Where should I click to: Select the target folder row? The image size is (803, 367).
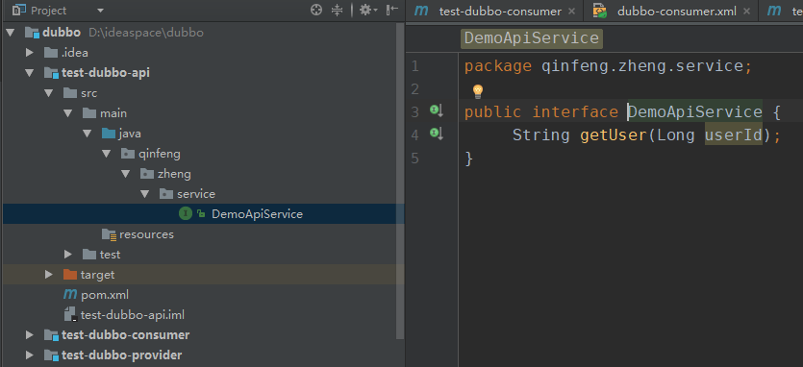tap(203, 275)
